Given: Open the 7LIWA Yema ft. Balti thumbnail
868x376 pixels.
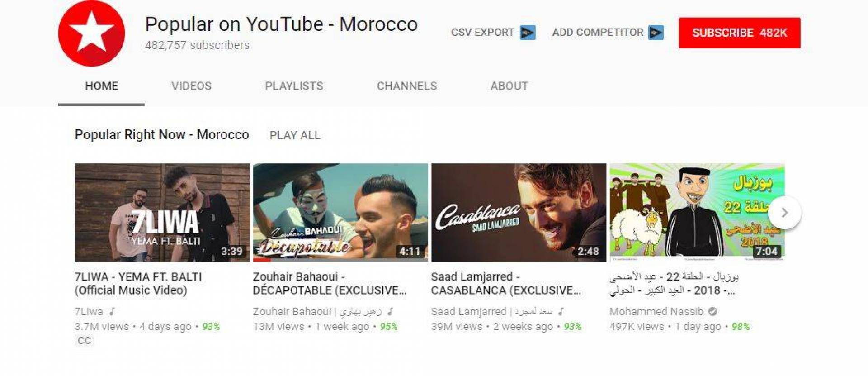Looking at the screenshot, I should pyautogui.click(x=162, y=213).
